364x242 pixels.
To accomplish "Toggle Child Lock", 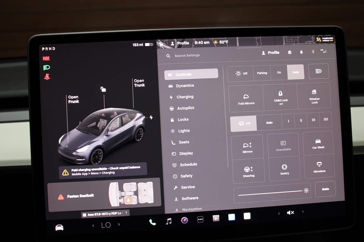I will (x=281, y=97).
